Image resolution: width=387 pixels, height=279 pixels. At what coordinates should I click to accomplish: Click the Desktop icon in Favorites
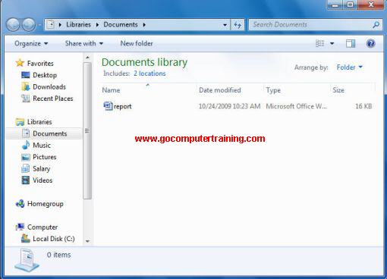click(26, 75)
